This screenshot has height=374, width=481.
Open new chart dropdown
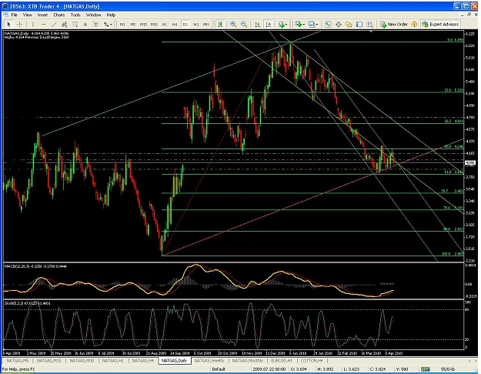299,24
